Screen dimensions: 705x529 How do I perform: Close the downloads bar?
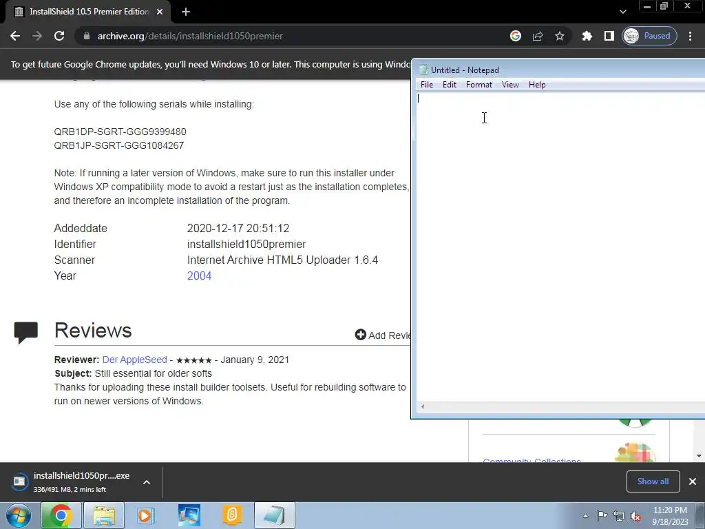pyautogui.click(x=693, y=481)
